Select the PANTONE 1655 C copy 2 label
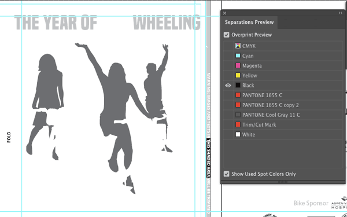The image size is (347, 217). point(271,105)
